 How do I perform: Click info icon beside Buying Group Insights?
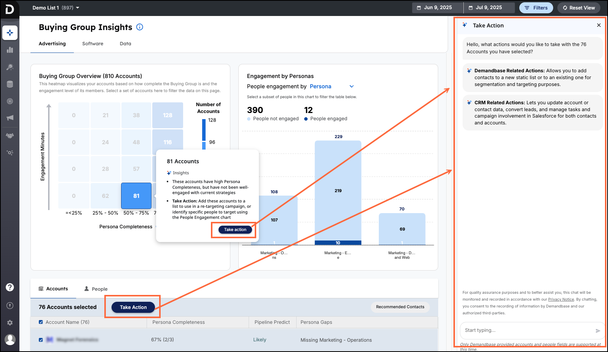(140, 27)
